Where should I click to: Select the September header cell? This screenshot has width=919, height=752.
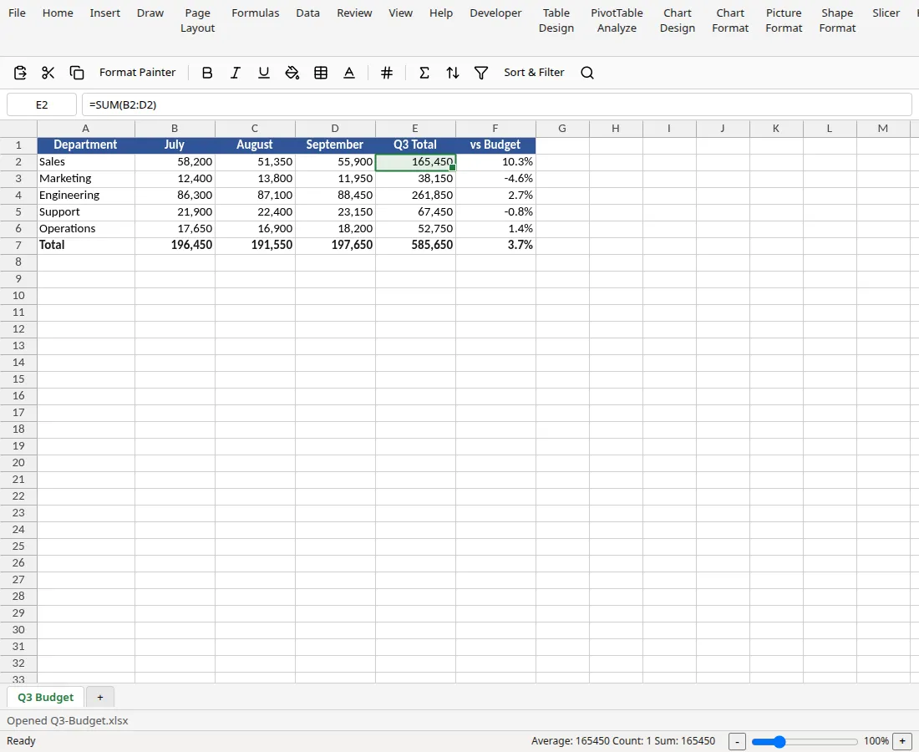(335, 145)
